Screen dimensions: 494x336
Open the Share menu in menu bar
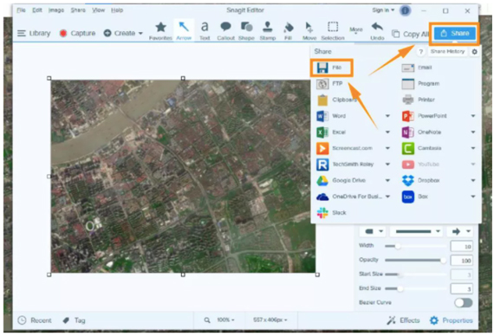pyautogui.click(x=78, y=10)
